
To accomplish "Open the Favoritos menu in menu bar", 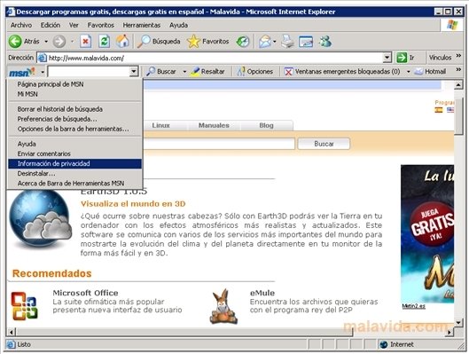I will pyautogui.click(x=101, y=25).
